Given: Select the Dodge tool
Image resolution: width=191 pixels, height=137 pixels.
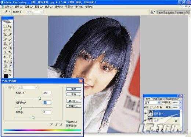Looking at the screenshot, I should 10,52.
